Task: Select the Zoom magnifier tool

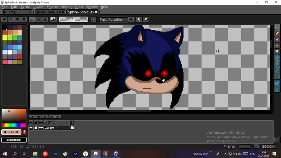Action: pos(277,52)
